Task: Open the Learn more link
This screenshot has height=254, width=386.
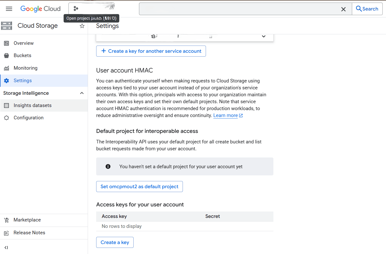Action: pyautogui.click(x=225, y=115)
